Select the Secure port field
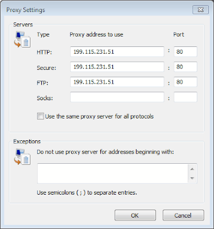The image size is (214, 229). (185, 67)
